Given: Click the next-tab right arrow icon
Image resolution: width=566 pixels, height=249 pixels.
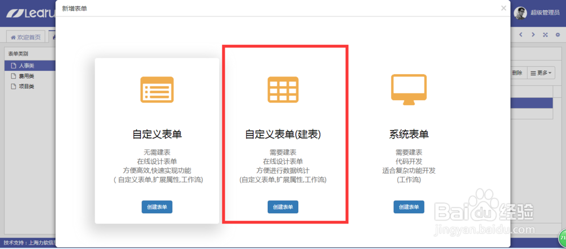Looking at the screenshot, I should point(533,35).
